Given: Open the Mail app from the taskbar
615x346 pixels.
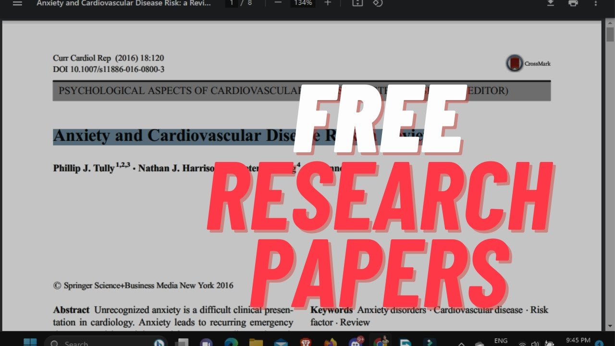Looking at the screenshot, I should pos(281,342).
